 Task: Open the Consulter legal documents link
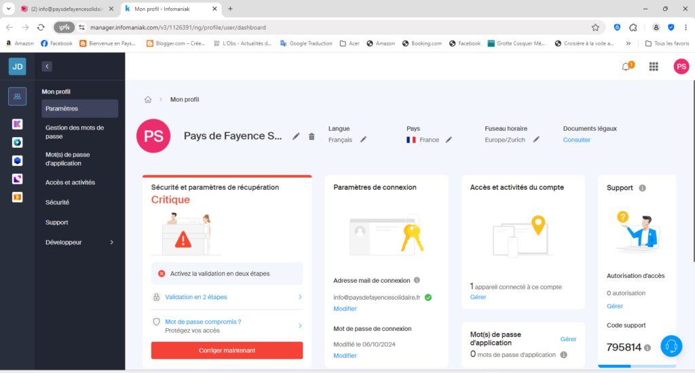[x=576, y=140]
